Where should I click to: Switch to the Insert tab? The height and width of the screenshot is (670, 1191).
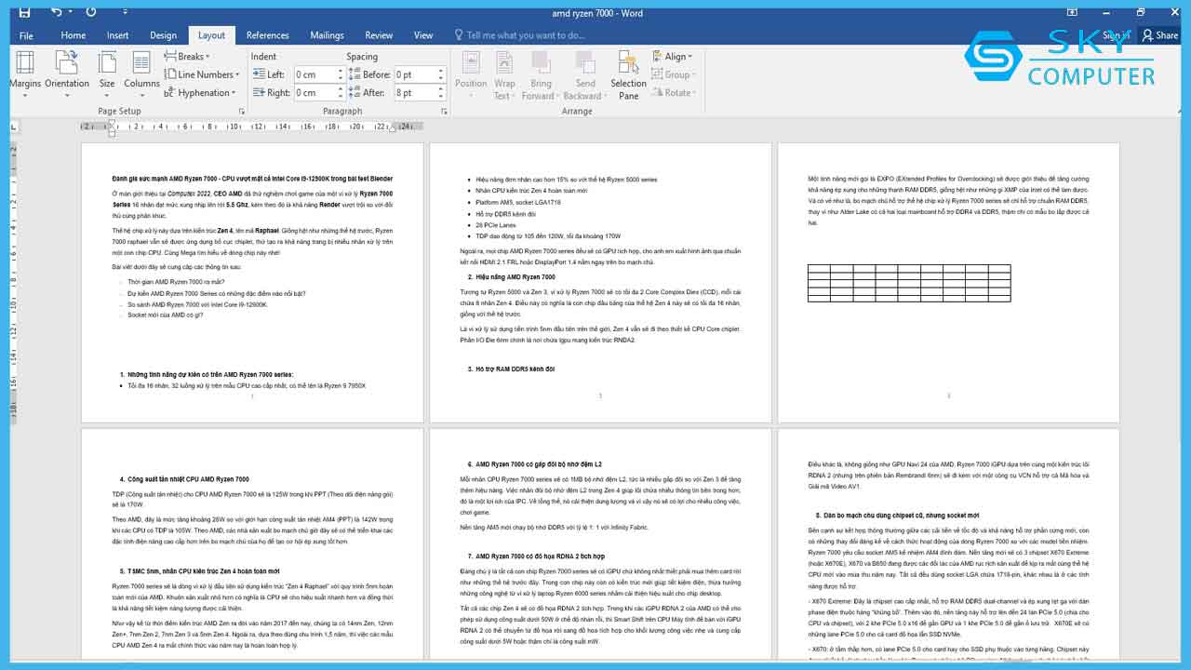[x=118, y=35]
